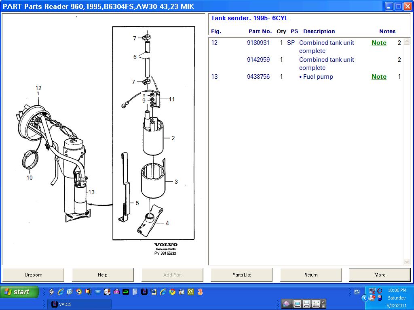Select the VADIS taskbar item
The image size is (414, 310).
tap(79, 304)
